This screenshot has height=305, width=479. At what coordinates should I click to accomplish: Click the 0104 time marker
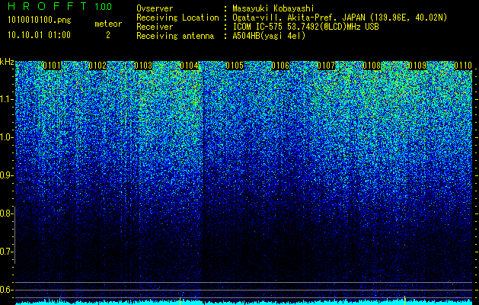click(189, 66)
